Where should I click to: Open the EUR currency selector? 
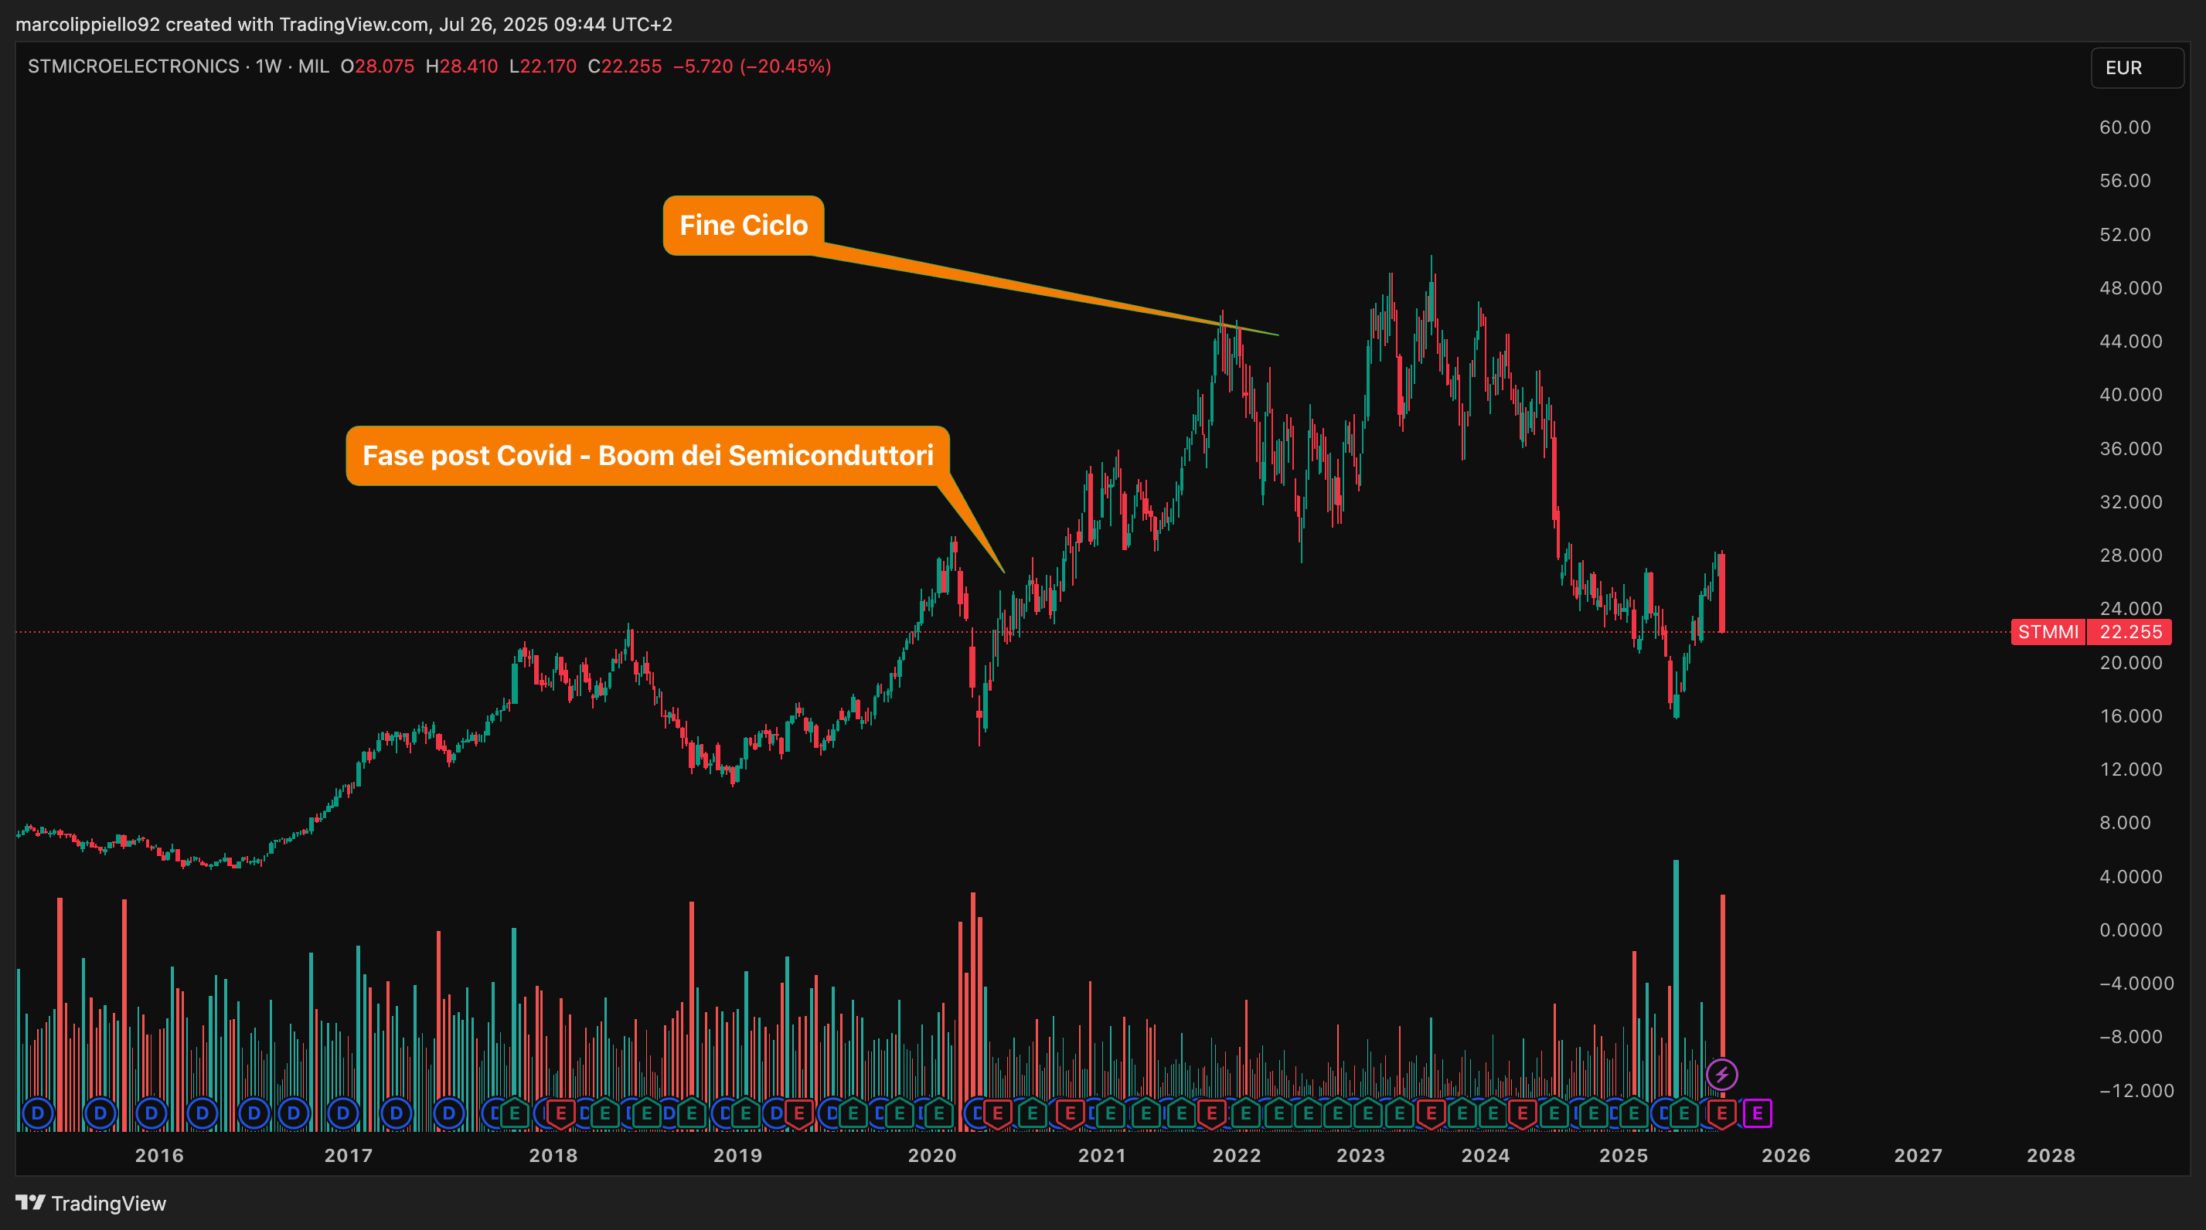[2136, 68]
